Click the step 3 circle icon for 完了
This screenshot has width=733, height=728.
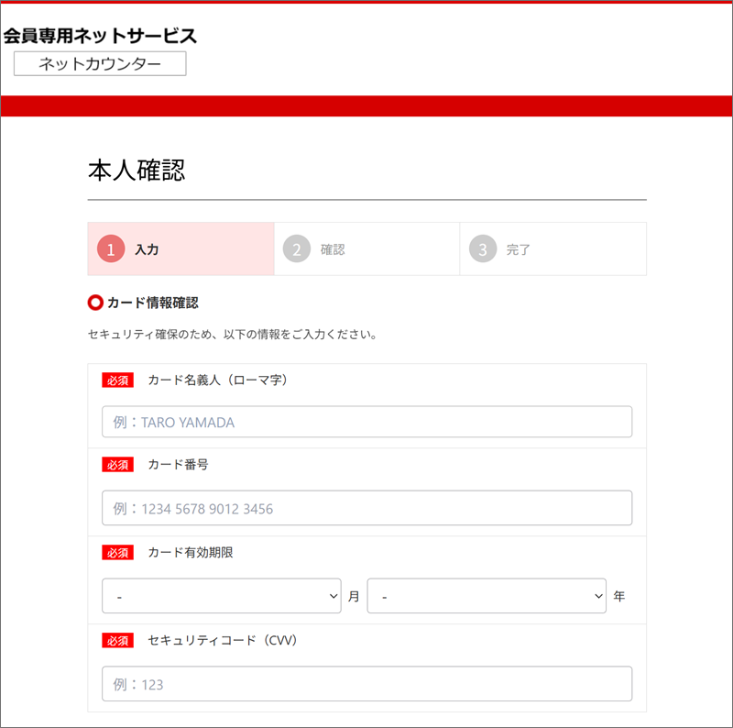pyautogui.click(x=483, y=248)
